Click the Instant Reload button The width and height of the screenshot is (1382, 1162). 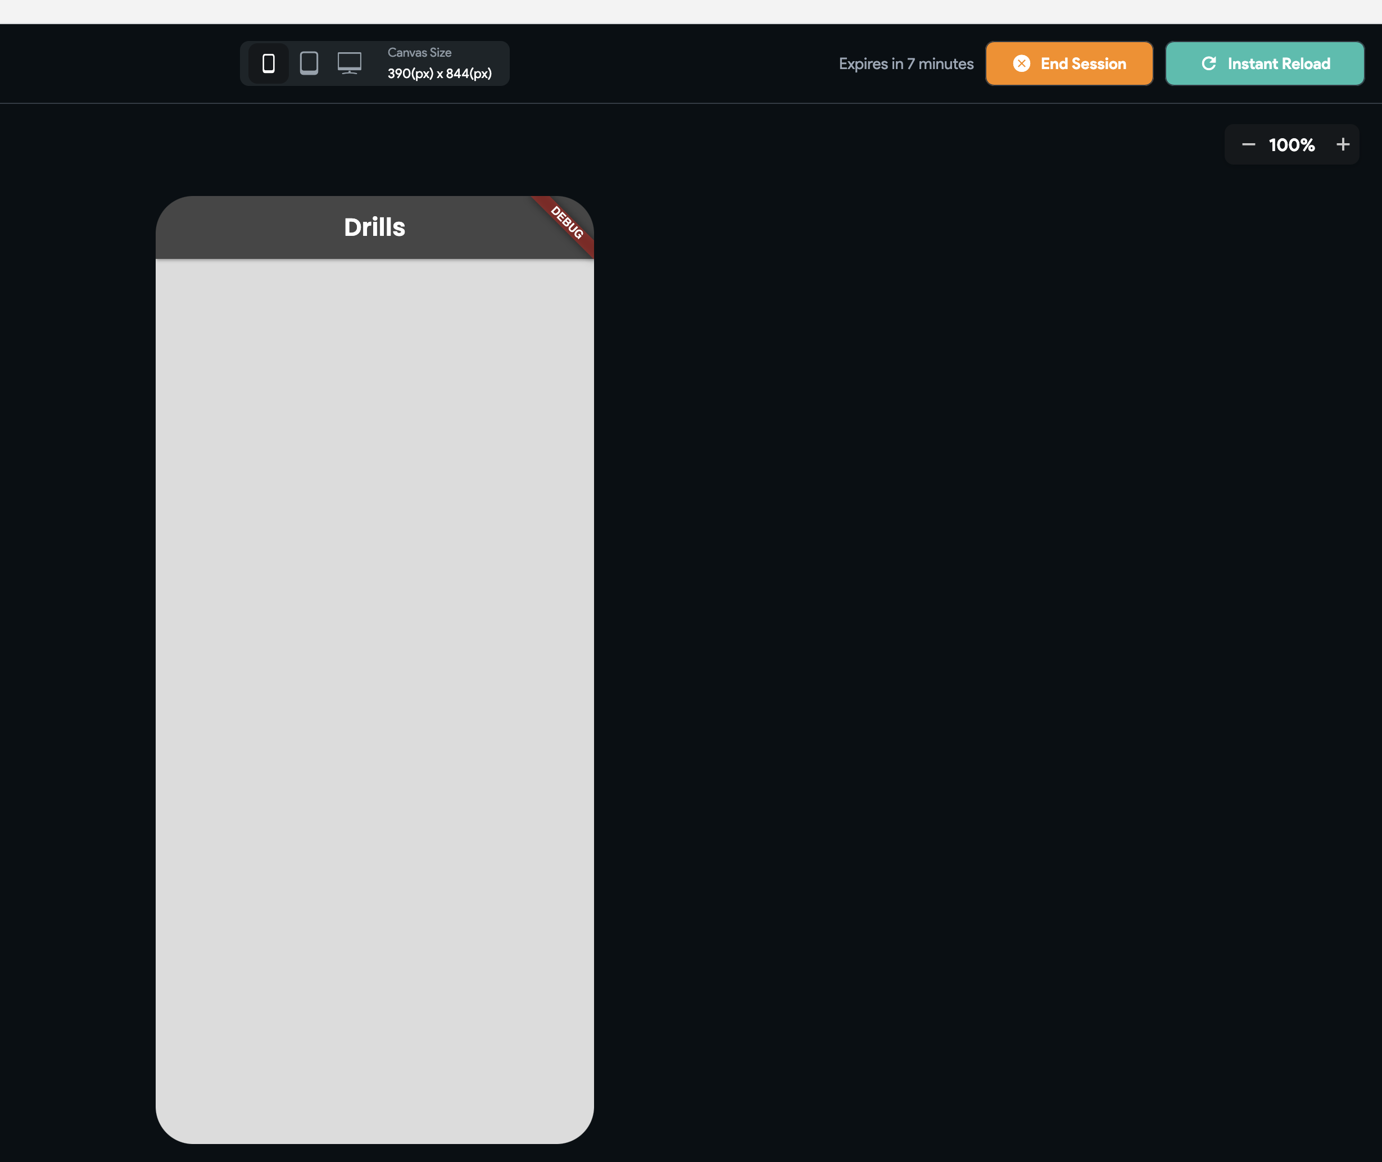(1264, 63)
